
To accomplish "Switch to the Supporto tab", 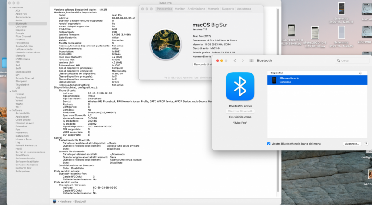I will [x=228, y=9].
